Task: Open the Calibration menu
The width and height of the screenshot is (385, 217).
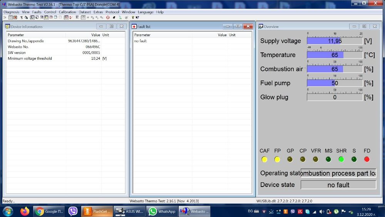Action: [67, 12]
